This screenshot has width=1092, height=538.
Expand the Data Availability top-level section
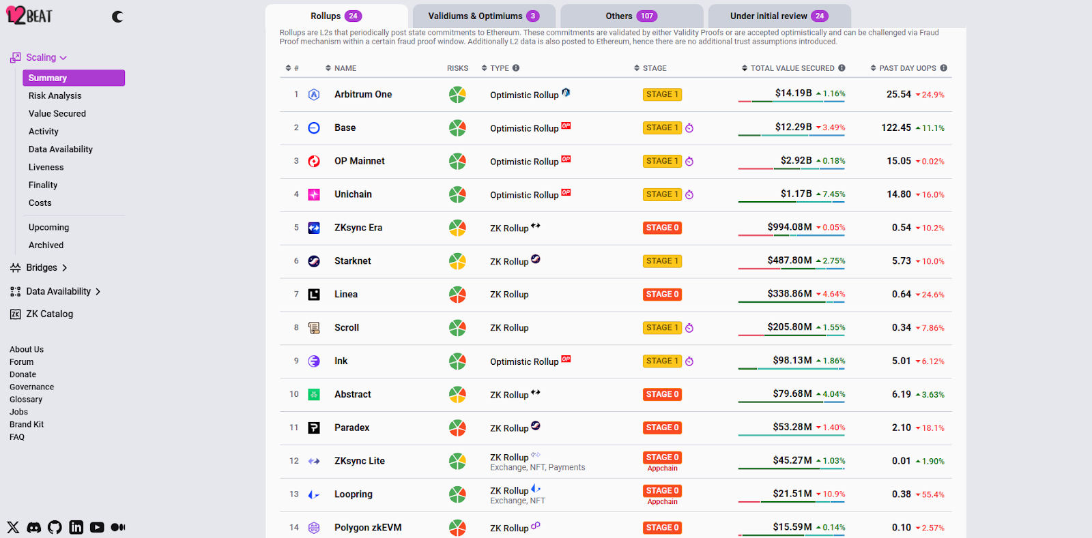point(55,292)
